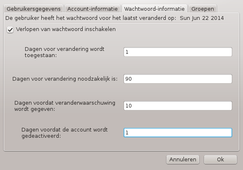Viewport: 243px width, 170px height.
Task: Click the account gedeactiveerd days input field
Action: [178, 133]
